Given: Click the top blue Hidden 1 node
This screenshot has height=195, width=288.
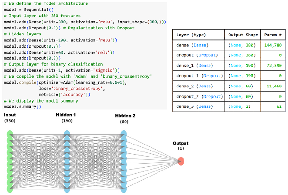Looking at the screenshot, I should point(67,133).
